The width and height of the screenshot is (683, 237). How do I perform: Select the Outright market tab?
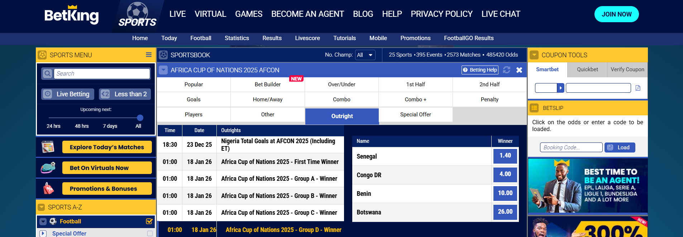coord(342,116)
